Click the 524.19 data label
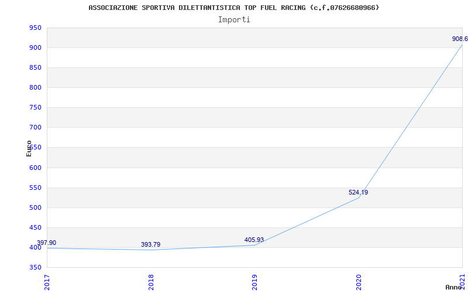 click(x=358, y=192)
